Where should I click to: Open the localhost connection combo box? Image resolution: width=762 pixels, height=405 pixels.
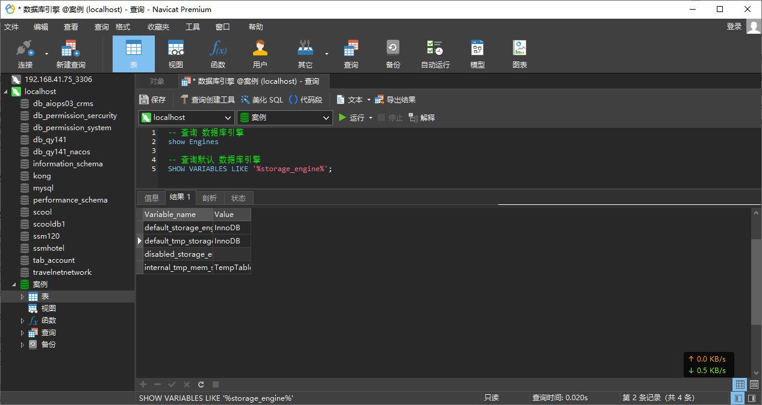187,118
